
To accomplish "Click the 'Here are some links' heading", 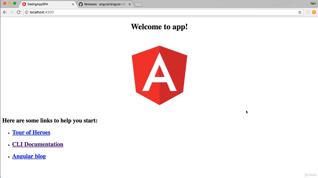I will tap(50, 121).
